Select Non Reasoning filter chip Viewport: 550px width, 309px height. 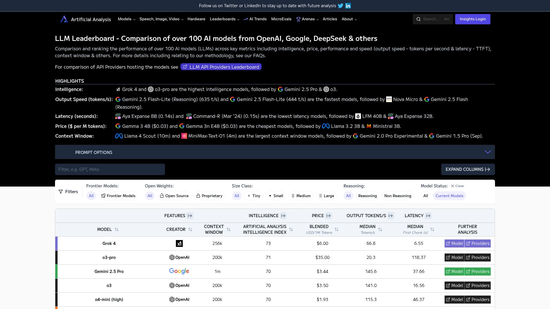[x=398, y=196]
